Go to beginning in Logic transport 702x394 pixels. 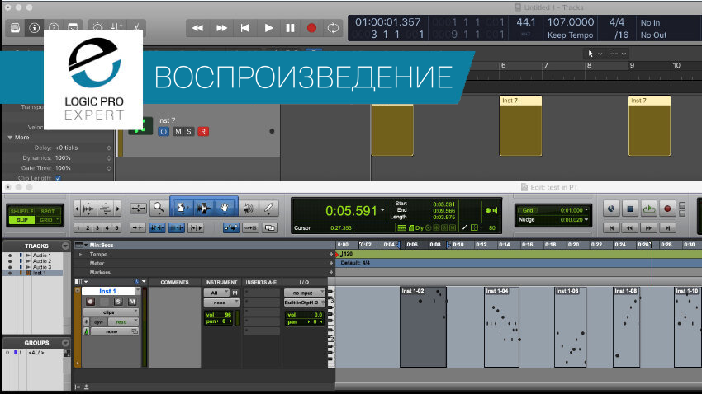[245, 28]
